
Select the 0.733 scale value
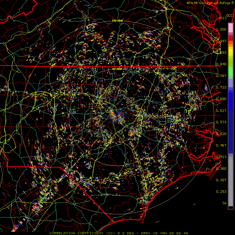point(221,87)
